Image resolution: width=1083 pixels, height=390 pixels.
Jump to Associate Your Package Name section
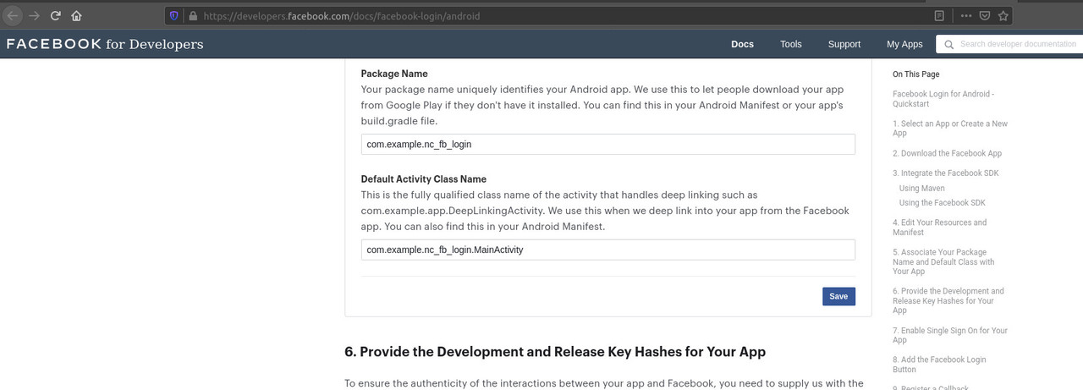[943, 261]
